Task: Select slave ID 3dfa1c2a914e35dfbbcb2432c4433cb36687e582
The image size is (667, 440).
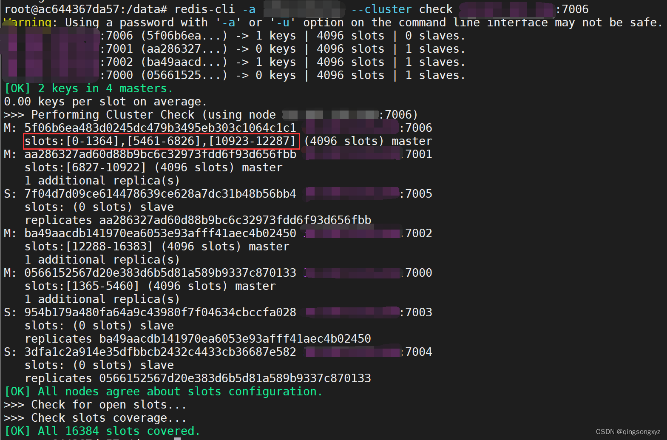Action: click(160, 352)
